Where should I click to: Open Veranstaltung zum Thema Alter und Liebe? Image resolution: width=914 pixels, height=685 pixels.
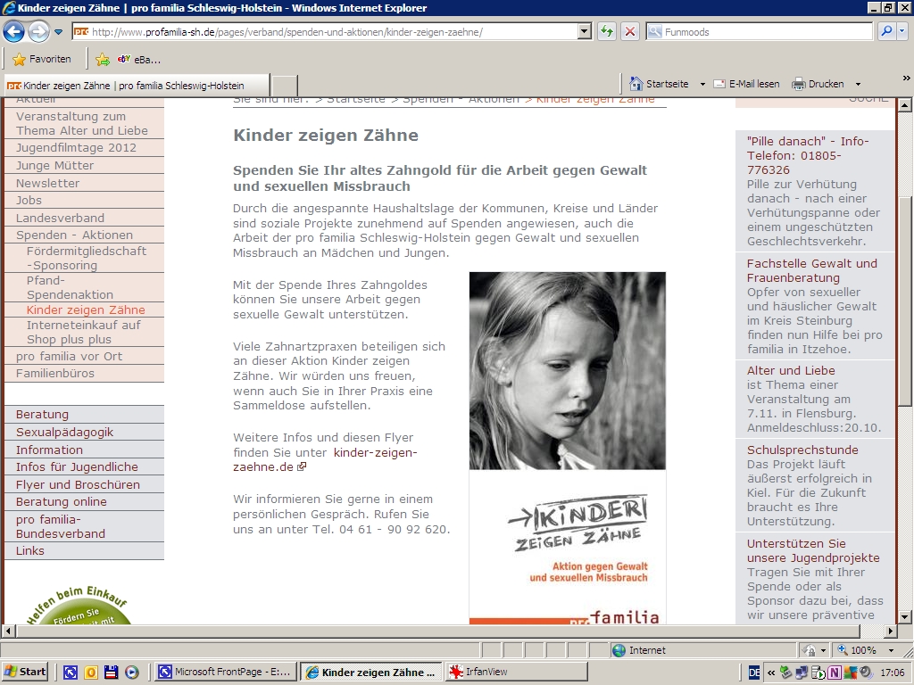[81, 123]
